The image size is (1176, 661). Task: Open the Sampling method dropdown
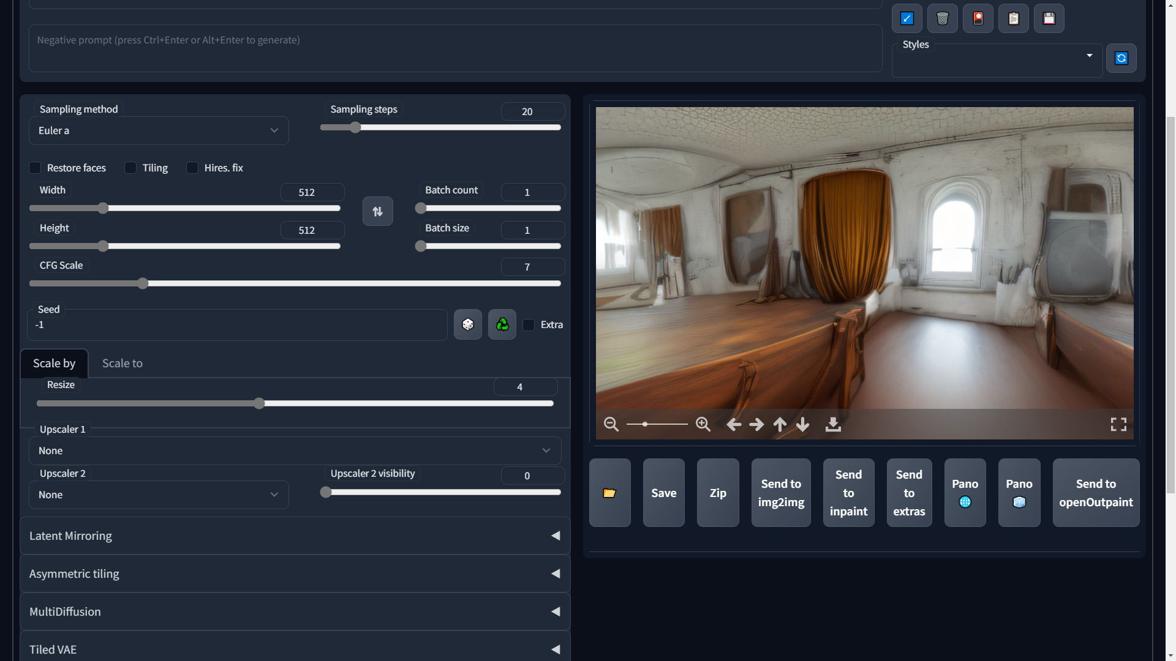click(159, 130)
